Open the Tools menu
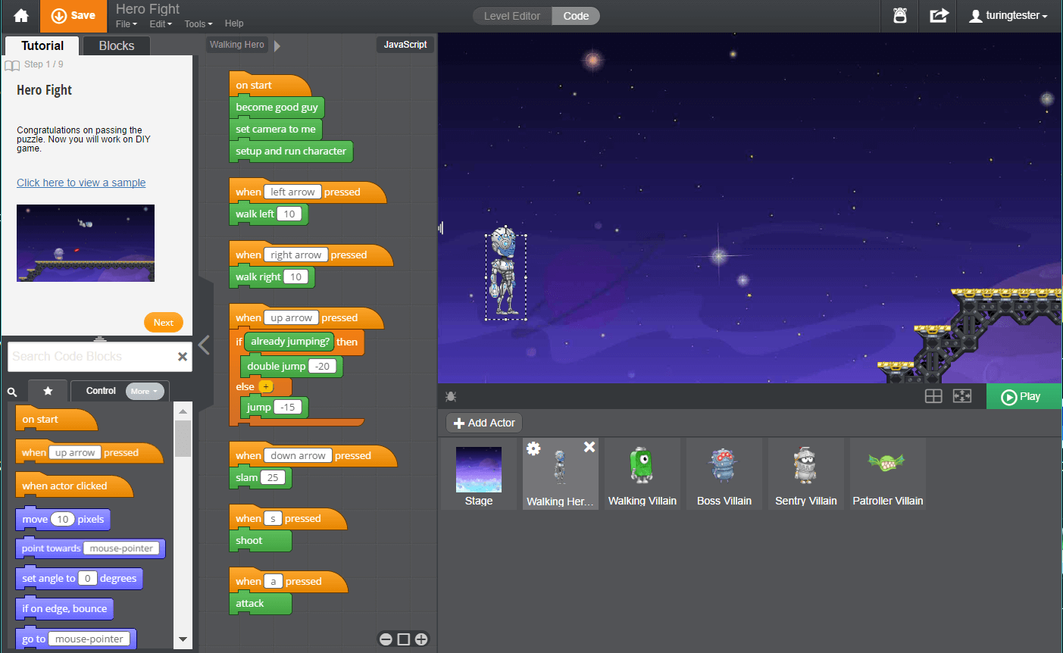This screenshot has width=1063, height=653. pyautogui.click(x=199, y=23)
